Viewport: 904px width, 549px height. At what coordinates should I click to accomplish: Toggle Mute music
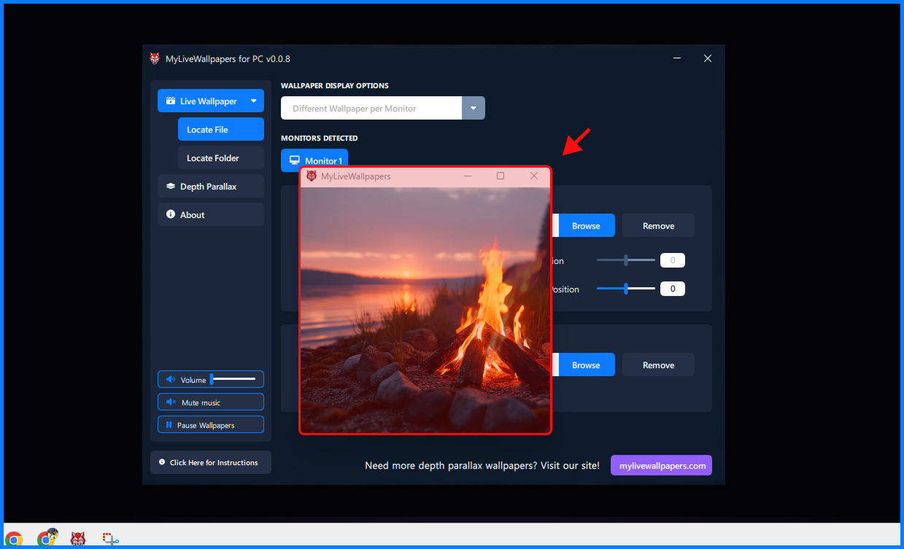(x=210, y=402)
